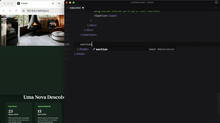Open the editor's more actions ellipsis menu

tap(216, 8)
